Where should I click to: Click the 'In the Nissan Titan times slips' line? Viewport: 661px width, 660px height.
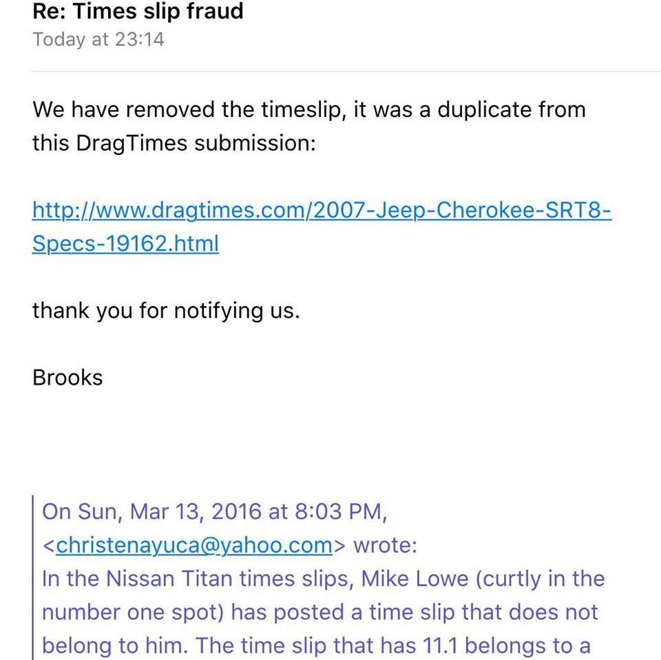[x=324, y=579]
